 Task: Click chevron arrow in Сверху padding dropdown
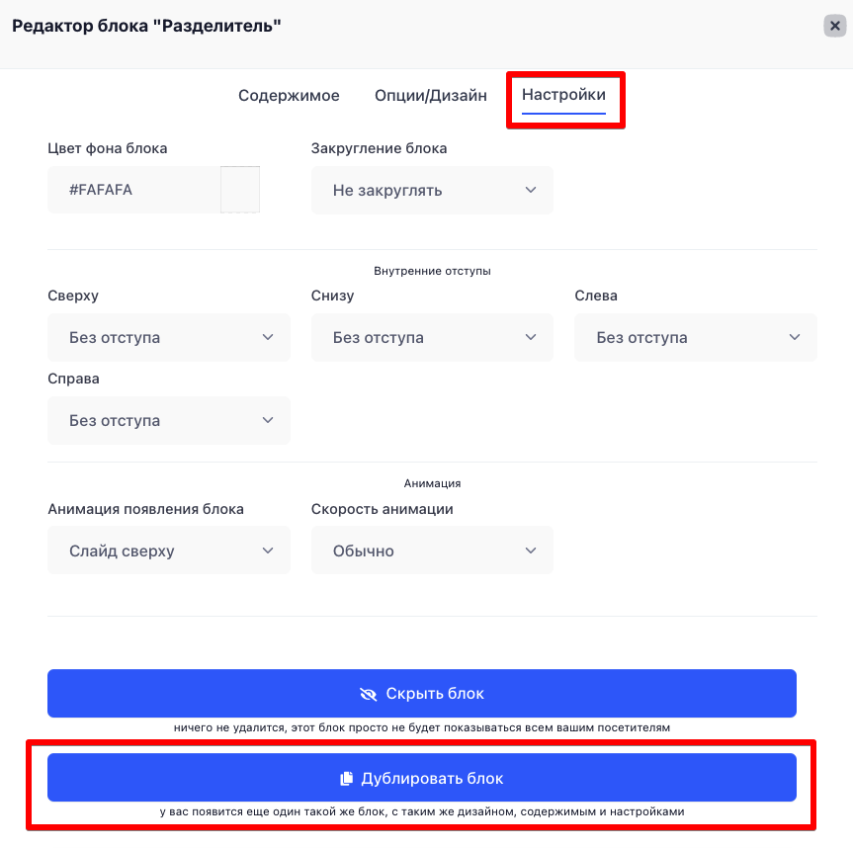[268, 337]
